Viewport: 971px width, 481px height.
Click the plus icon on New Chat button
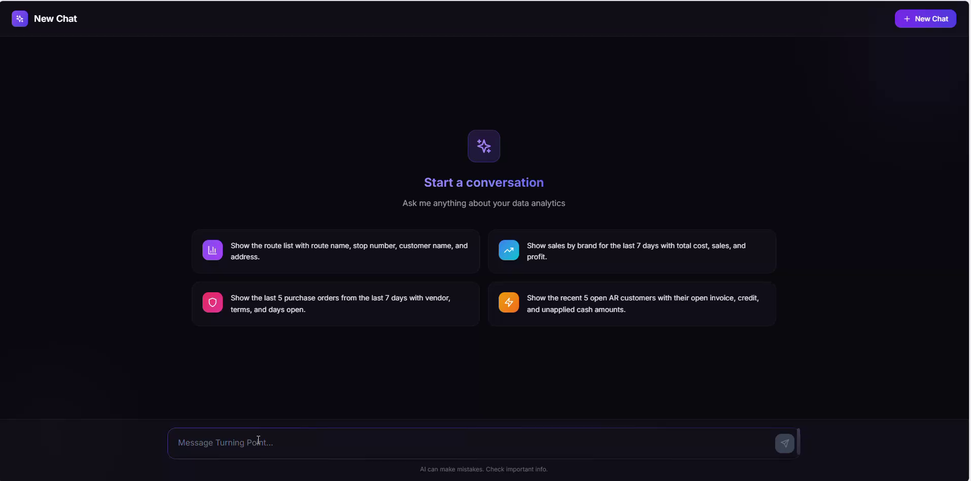[907, 19]
